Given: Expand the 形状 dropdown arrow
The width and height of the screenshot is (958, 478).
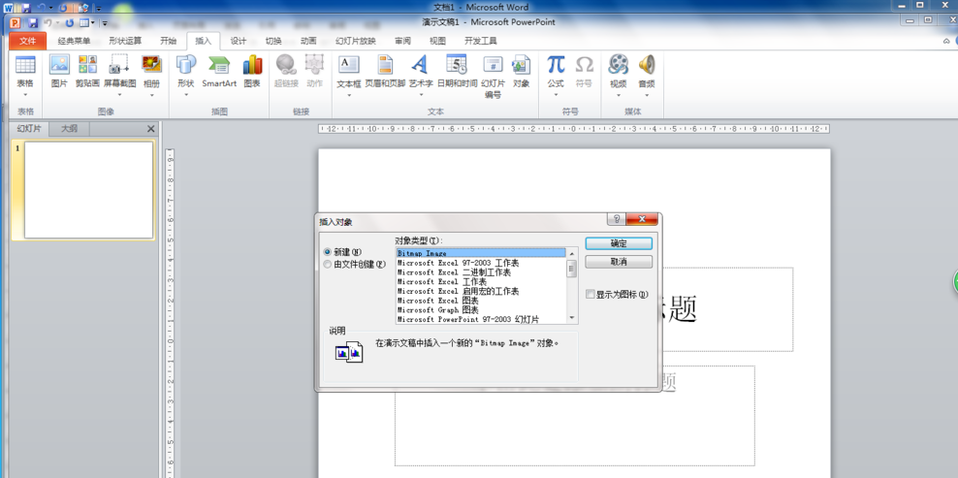Looking at the screenshot, I should click(x=186, y=95).
